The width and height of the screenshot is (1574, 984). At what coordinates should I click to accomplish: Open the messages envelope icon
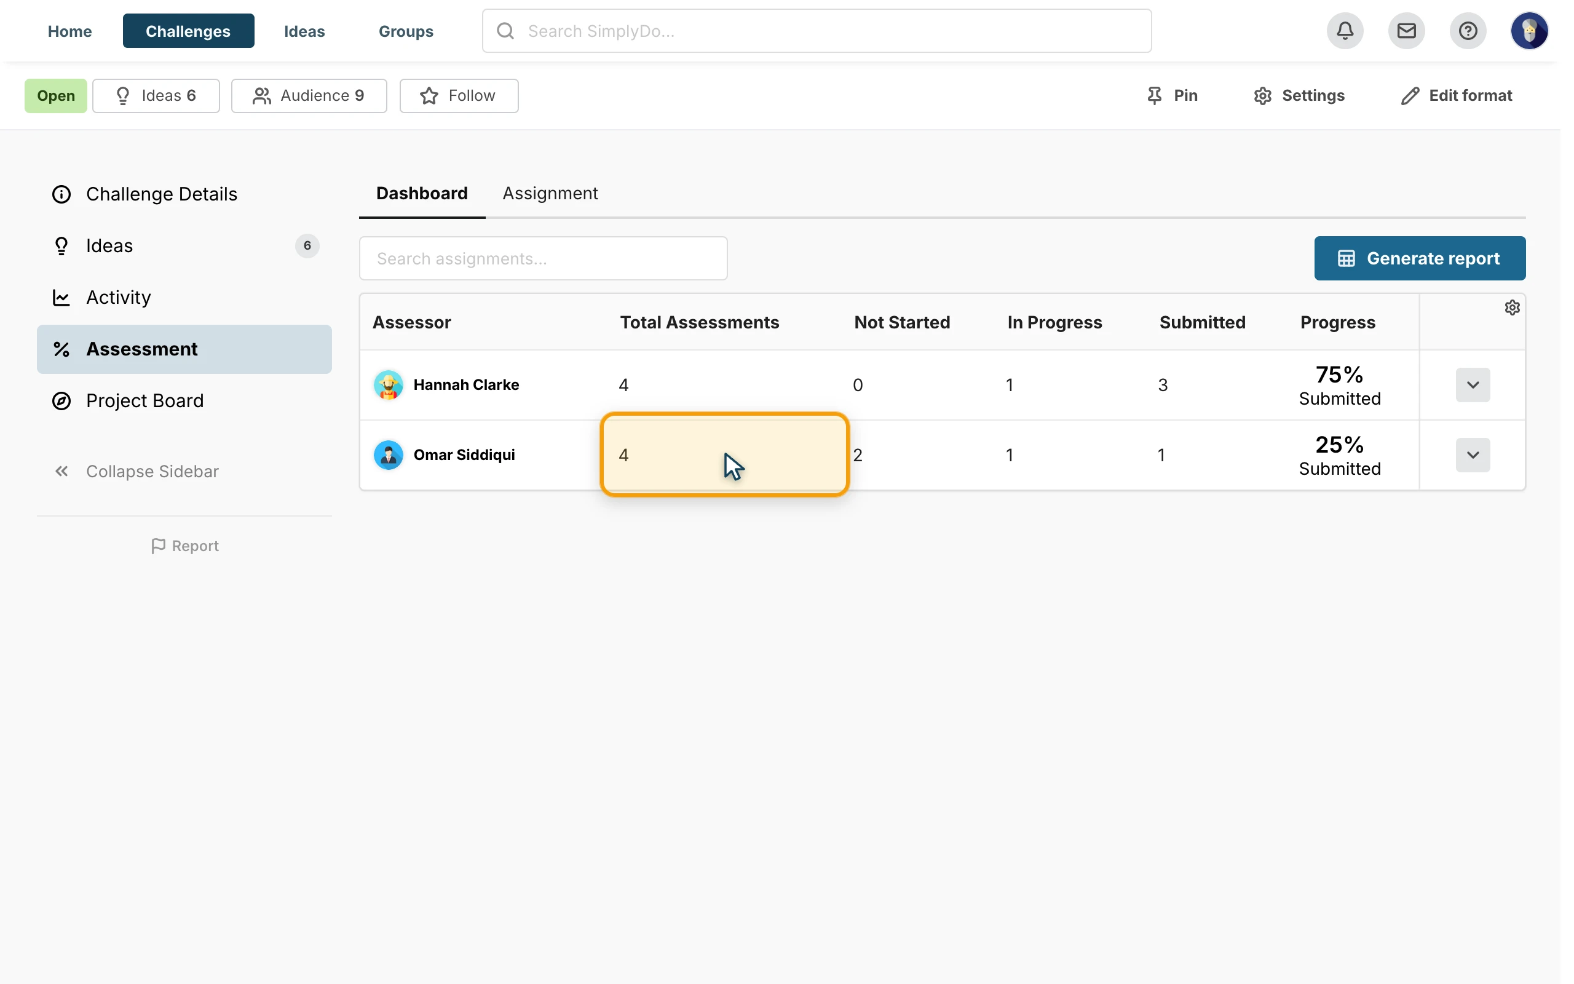click(x=1406, y=31)
